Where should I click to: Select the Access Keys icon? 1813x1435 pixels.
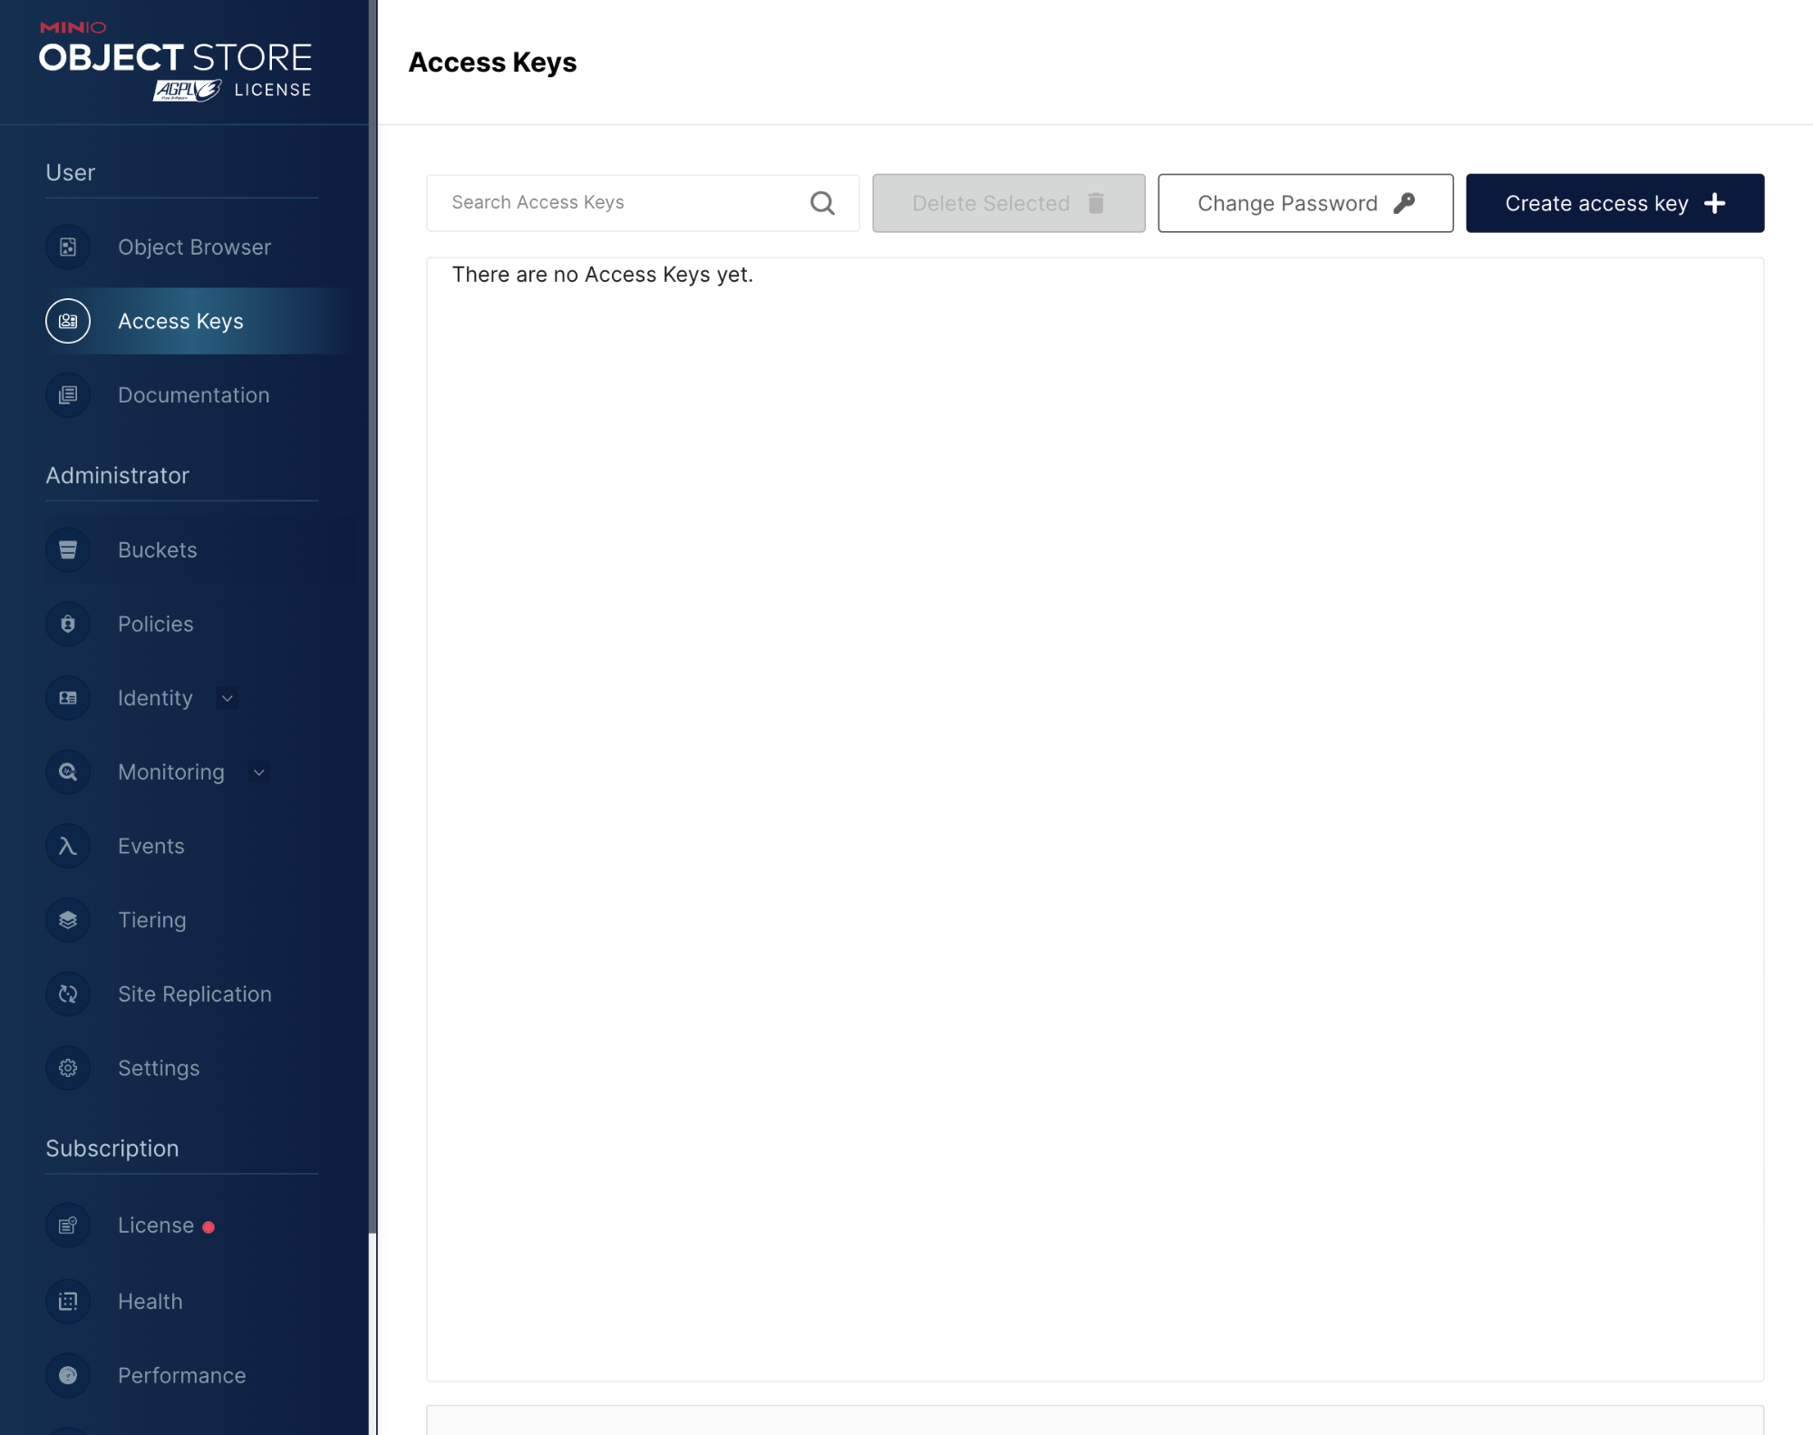[68, 321]
